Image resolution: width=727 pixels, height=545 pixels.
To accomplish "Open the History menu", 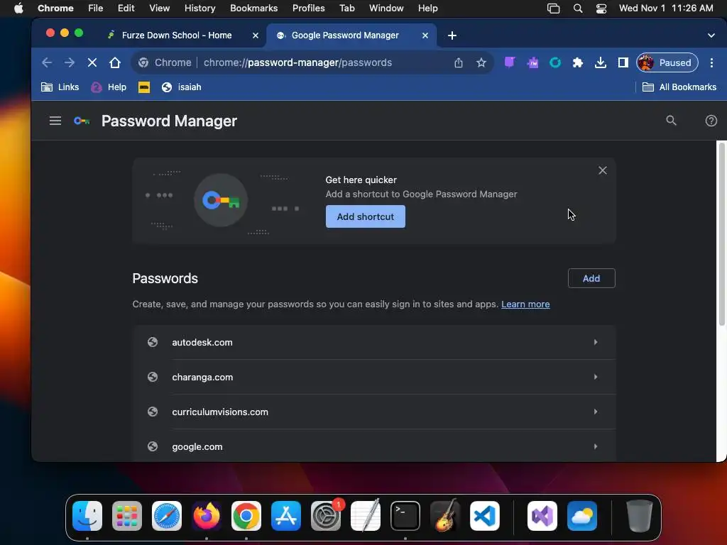I will (x=199, y=8).
